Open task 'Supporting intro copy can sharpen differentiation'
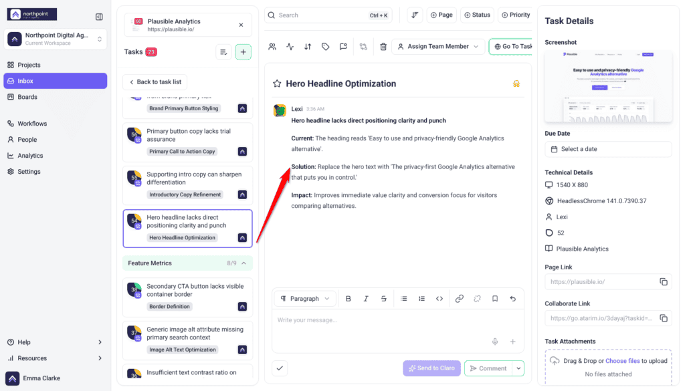Screen dimensions: 685x391 tap(188, 185)
